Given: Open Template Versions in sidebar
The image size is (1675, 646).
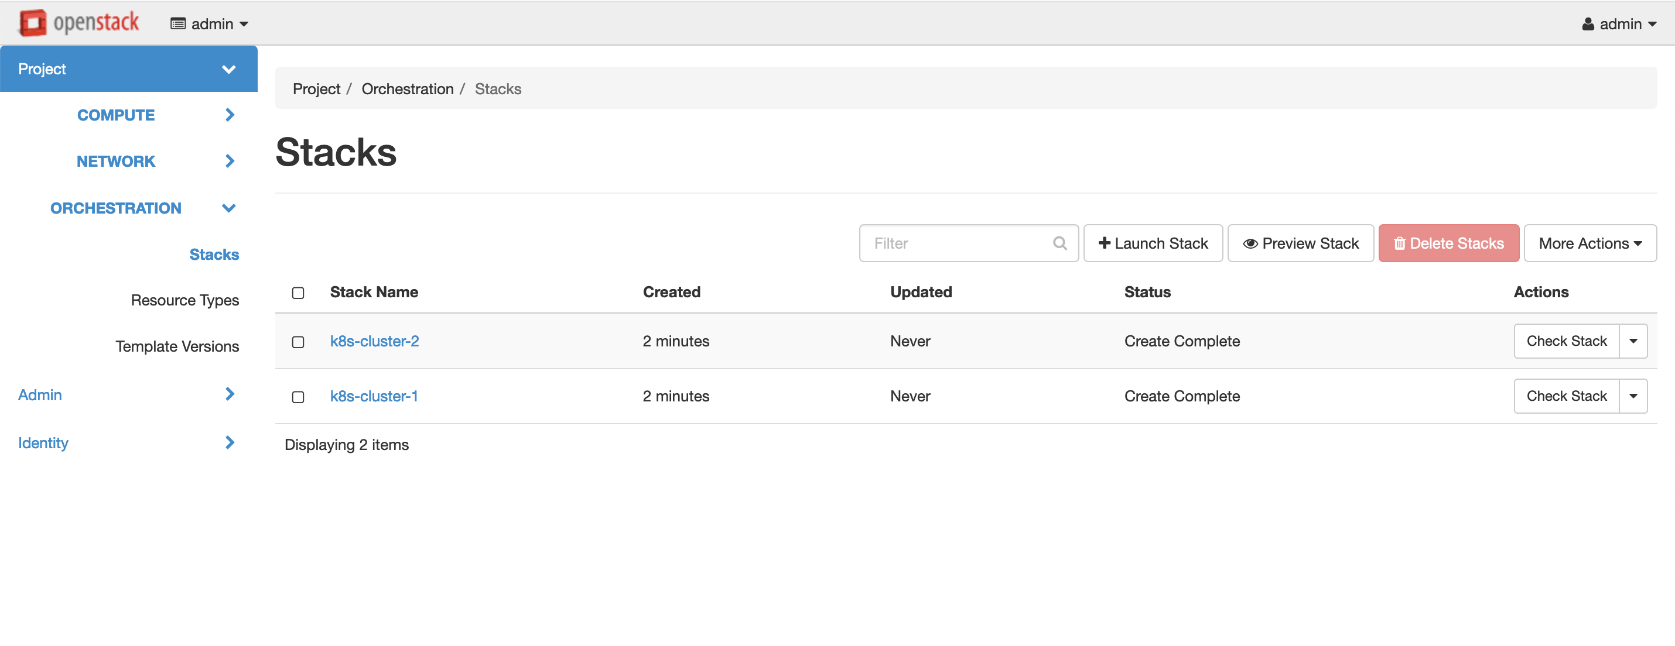Looking at the screenshot, I should pyautogui.click(x=177, y=346).
